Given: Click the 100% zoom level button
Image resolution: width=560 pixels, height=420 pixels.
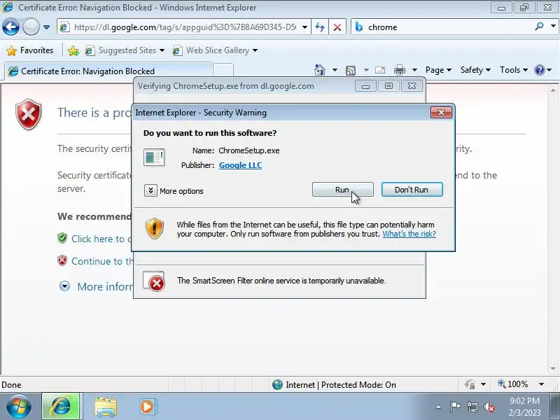Looking at the screenshot, I should pos(513,384).
